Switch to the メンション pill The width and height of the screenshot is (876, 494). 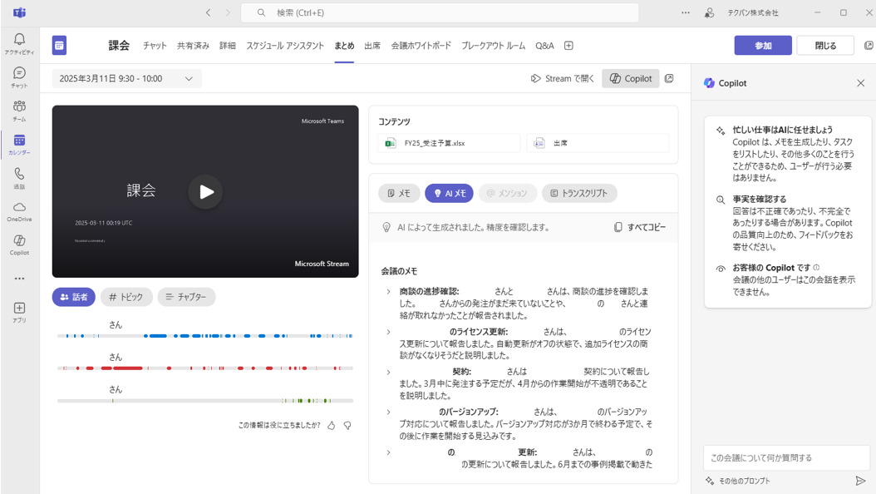point(507,193)
